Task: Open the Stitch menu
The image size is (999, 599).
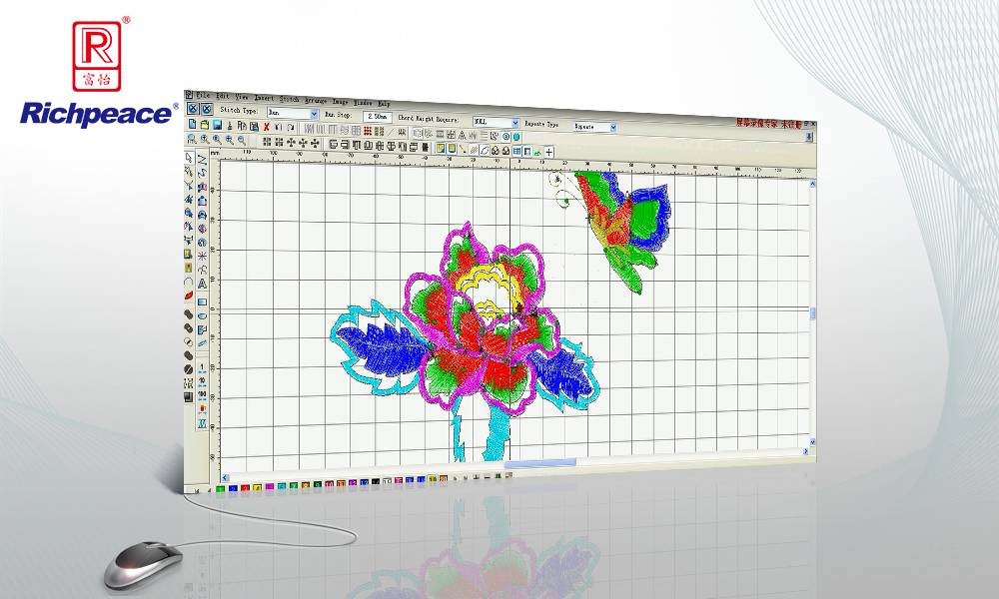Action: coord(289,98)
